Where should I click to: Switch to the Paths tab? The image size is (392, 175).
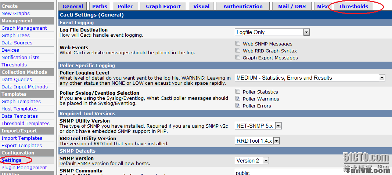pyautogui.click(x=100, y=7)
